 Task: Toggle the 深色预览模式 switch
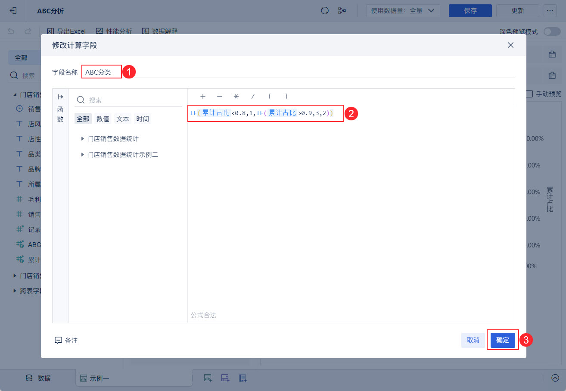[552, 31]
